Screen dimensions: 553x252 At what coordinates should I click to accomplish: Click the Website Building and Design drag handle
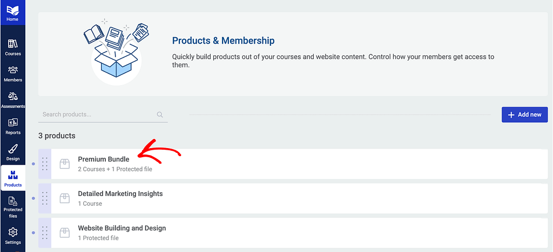(x=45, y=233)
